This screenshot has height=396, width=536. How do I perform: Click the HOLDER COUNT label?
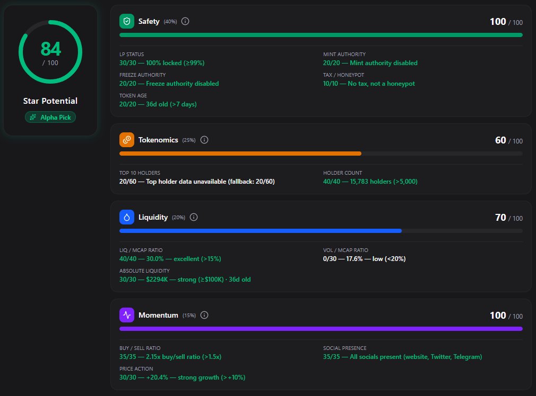(342, 173)
